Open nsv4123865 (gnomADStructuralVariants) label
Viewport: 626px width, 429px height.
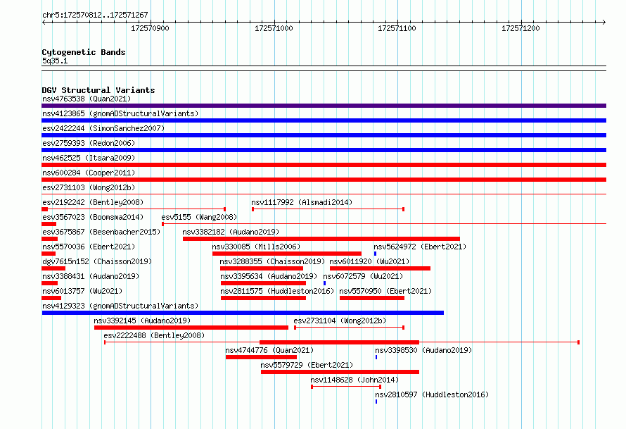(x=120, y=113)
